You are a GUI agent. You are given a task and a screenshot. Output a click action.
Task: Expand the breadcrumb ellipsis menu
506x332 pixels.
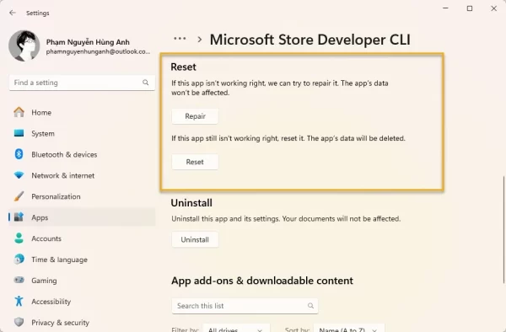[x=180, y=39]
